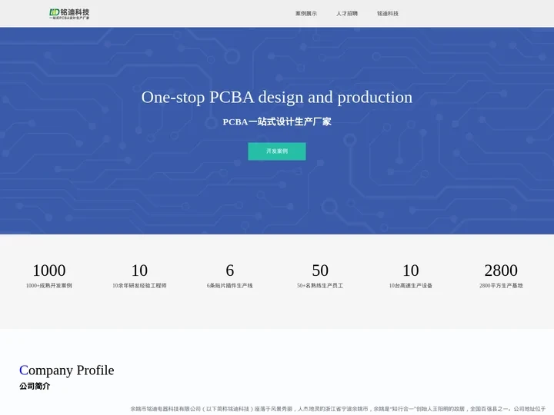This screenshot has width=554, height=415.
Task: Click the 50+名熟练生产员工 statistic
Action: [320, 285]
